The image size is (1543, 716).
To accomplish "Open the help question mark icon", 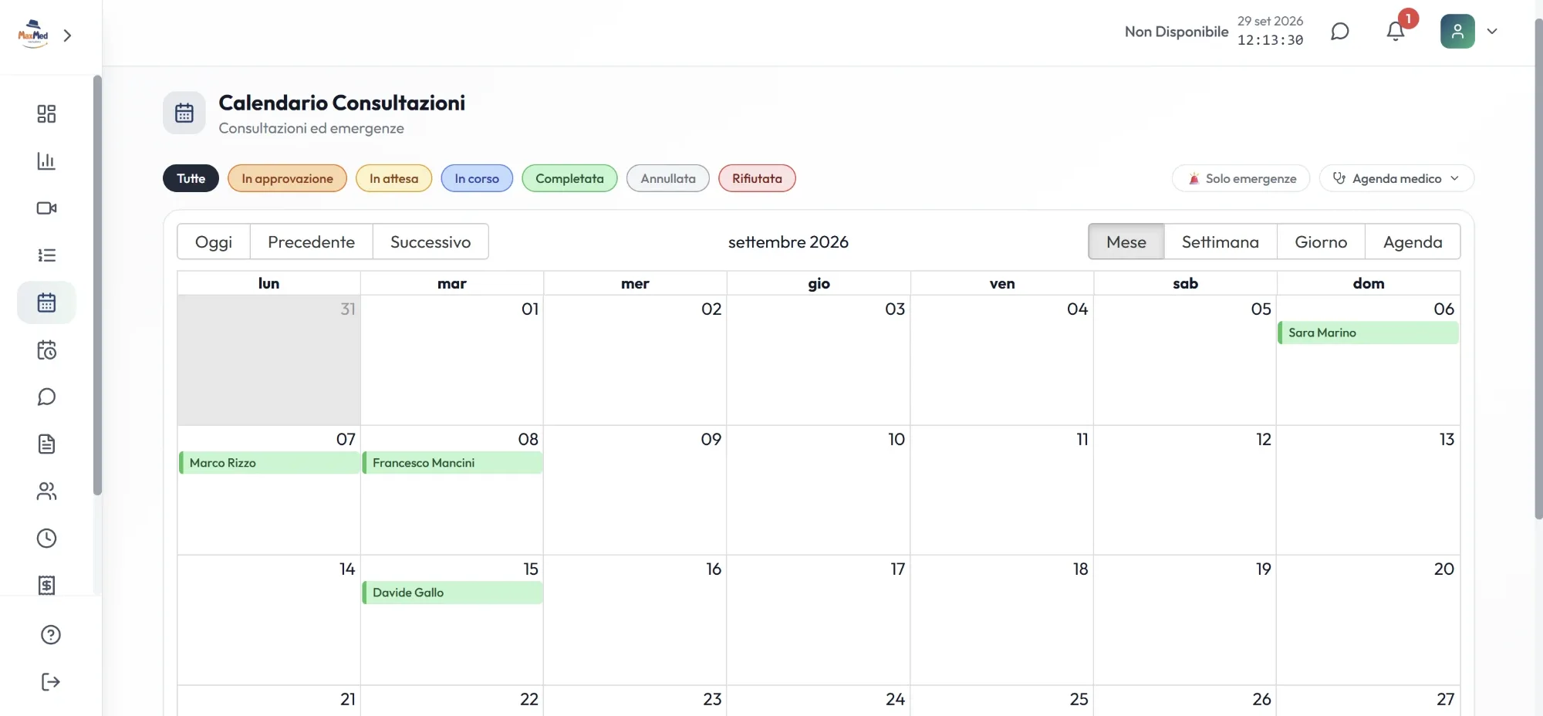I will pyautogui.click(x=50, y=634).
